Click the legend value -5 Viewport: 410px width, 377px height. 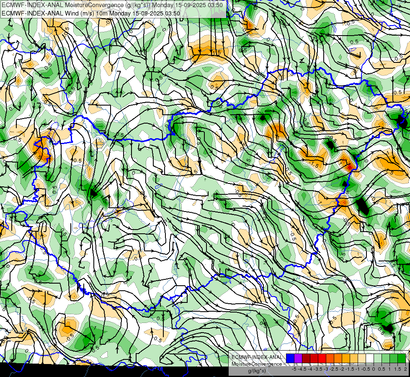tap(294, 369)
